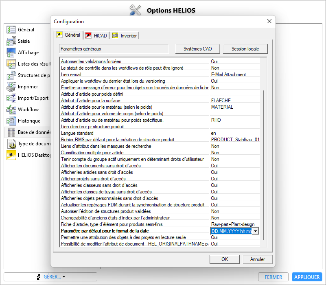
Task: Open the Workflow sidebar entry
Action: click(x=28, y=110)
